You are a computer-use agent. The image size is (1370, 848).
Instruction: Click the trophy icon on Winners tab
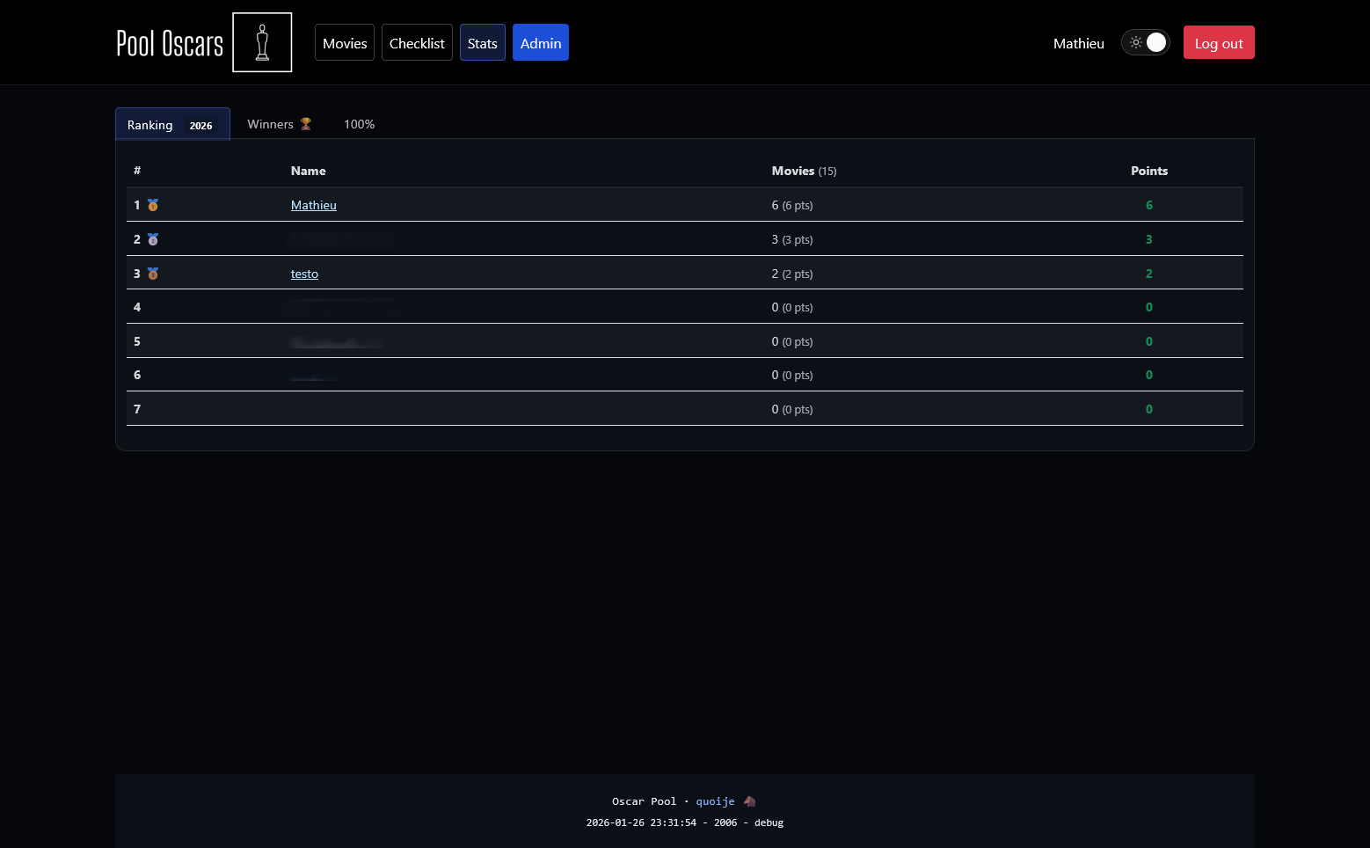pos(306,124)
